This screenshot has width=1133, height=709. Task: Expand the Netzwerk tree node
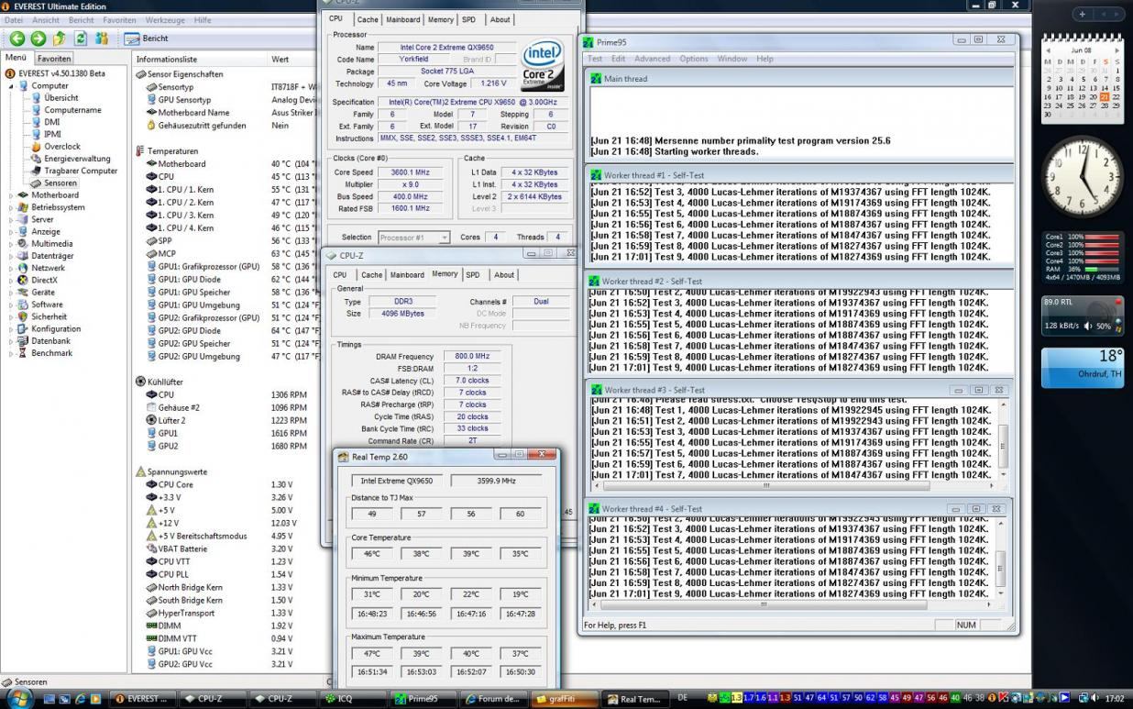point(12,268)
